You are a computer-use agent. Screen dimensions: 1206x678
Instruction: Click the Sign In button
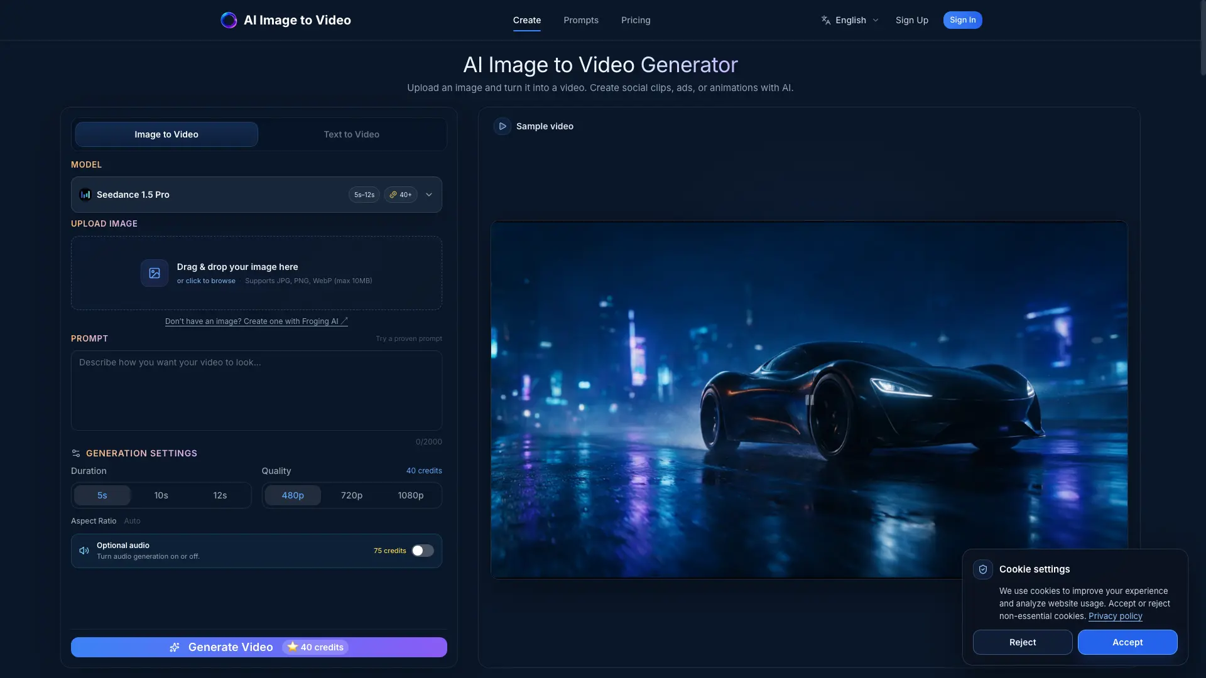963,20
